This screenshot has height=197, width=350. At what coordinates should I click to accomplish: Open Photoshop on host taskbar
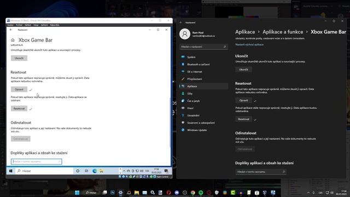(113, 193)
